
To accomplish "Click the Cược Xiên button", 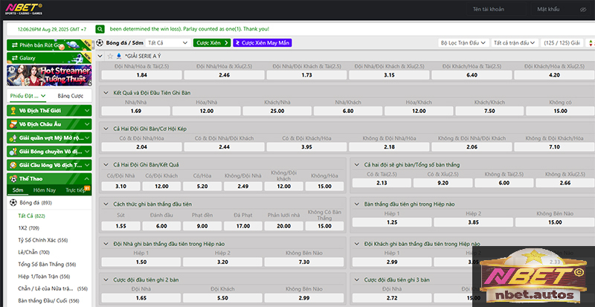I will 211,43.
